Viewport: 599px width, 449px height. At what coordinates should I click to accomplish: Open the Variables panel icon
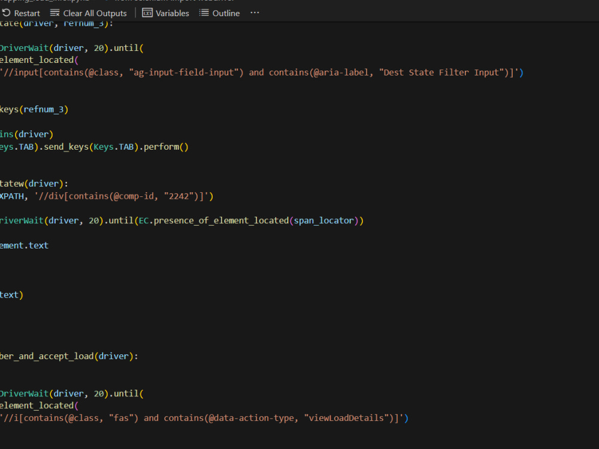click(147, 13)
